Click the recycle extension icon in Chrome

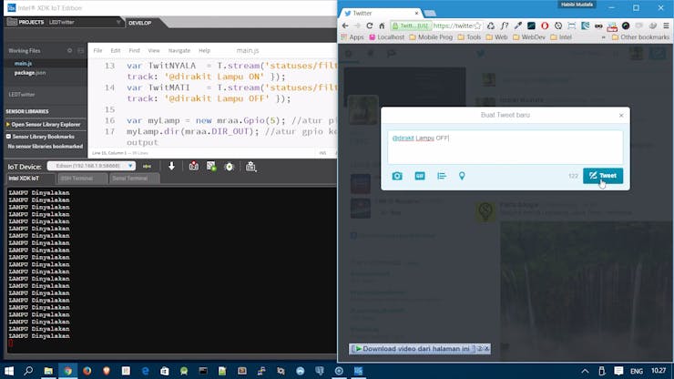coord(491,26)
